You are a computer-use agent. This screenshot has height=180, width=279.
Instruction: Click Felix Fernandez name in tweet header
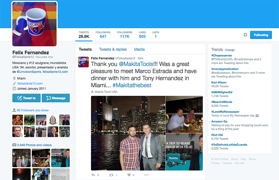coord(103,58)
